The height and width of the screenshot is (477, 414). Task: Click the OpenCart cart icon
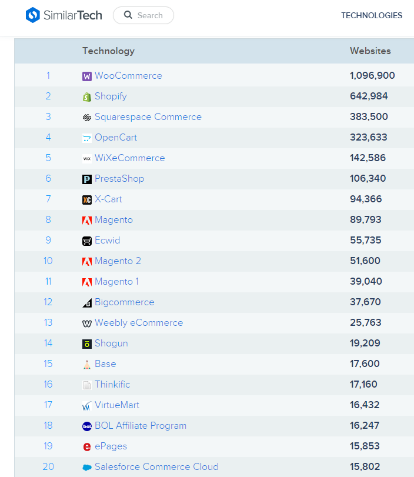87,138
